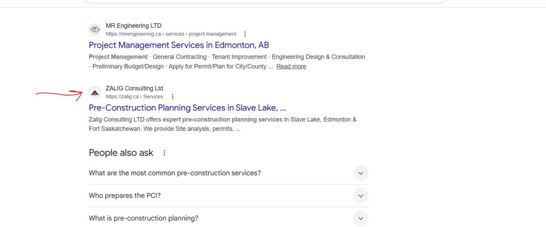Viewport: 546px width, 227px height.
Task: Select the Who prepares the PCI question
Action: tap(125, 196)
